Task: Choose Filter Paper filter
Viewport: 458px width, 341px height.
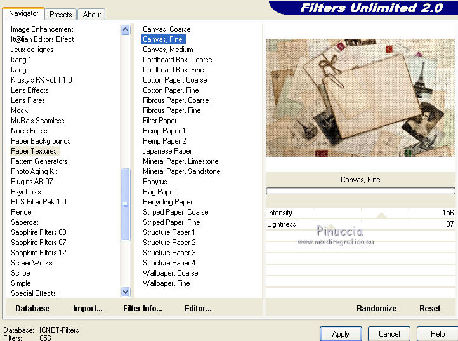Action: pos(159,121)
